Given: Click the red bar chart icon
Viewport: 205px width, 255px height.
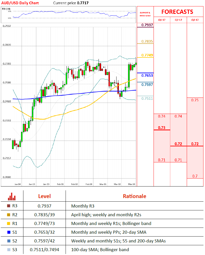Looking at the screenshot, I should 12,197.
